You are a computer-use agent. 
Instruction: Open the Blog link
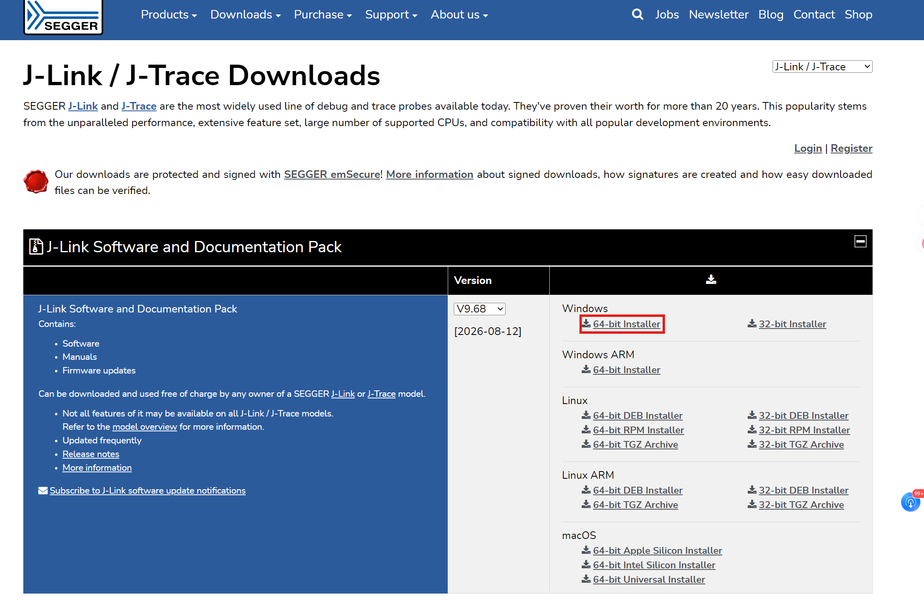[771, 14]
